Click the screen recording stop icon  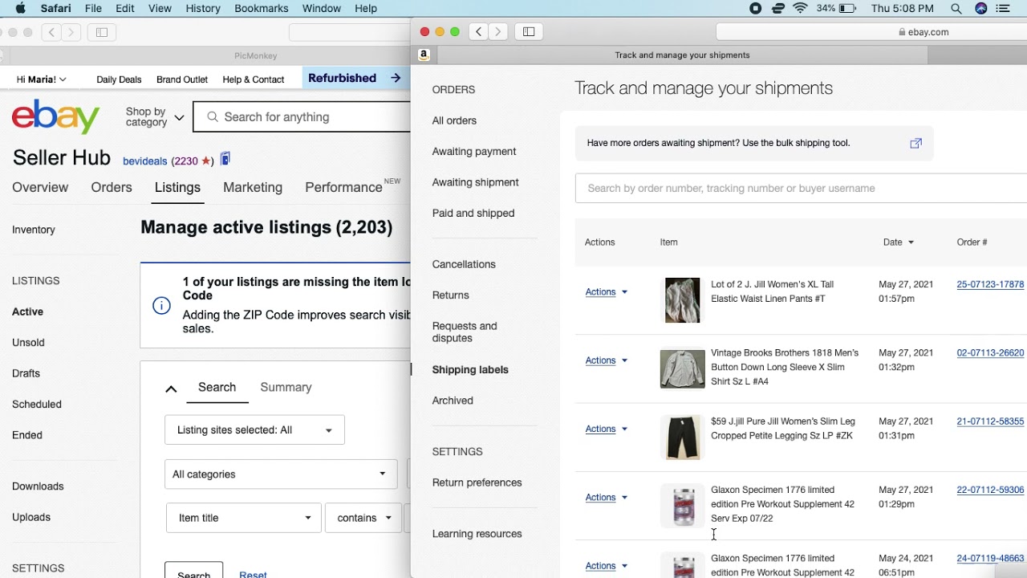755,8
